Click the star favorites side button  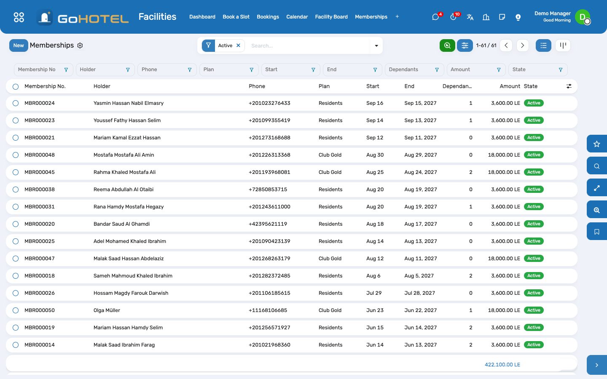pyautogui.click(x=597, y=144)
